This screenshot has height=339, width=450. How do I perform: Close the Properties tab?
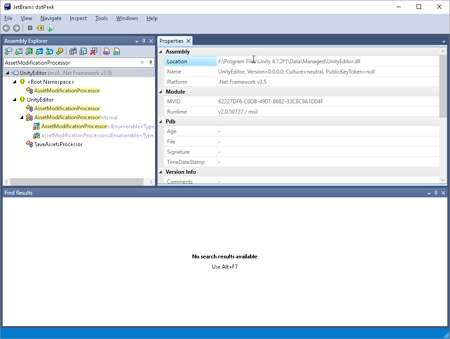pos(188,41)
